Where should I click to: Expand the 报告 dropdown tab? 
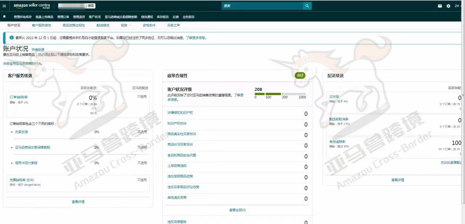click(126, 25)
